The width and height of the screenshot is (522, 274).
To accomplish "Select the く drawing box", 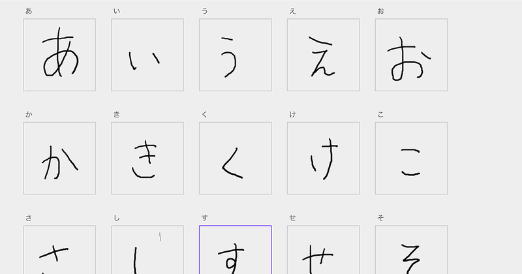I will (236, 159).
